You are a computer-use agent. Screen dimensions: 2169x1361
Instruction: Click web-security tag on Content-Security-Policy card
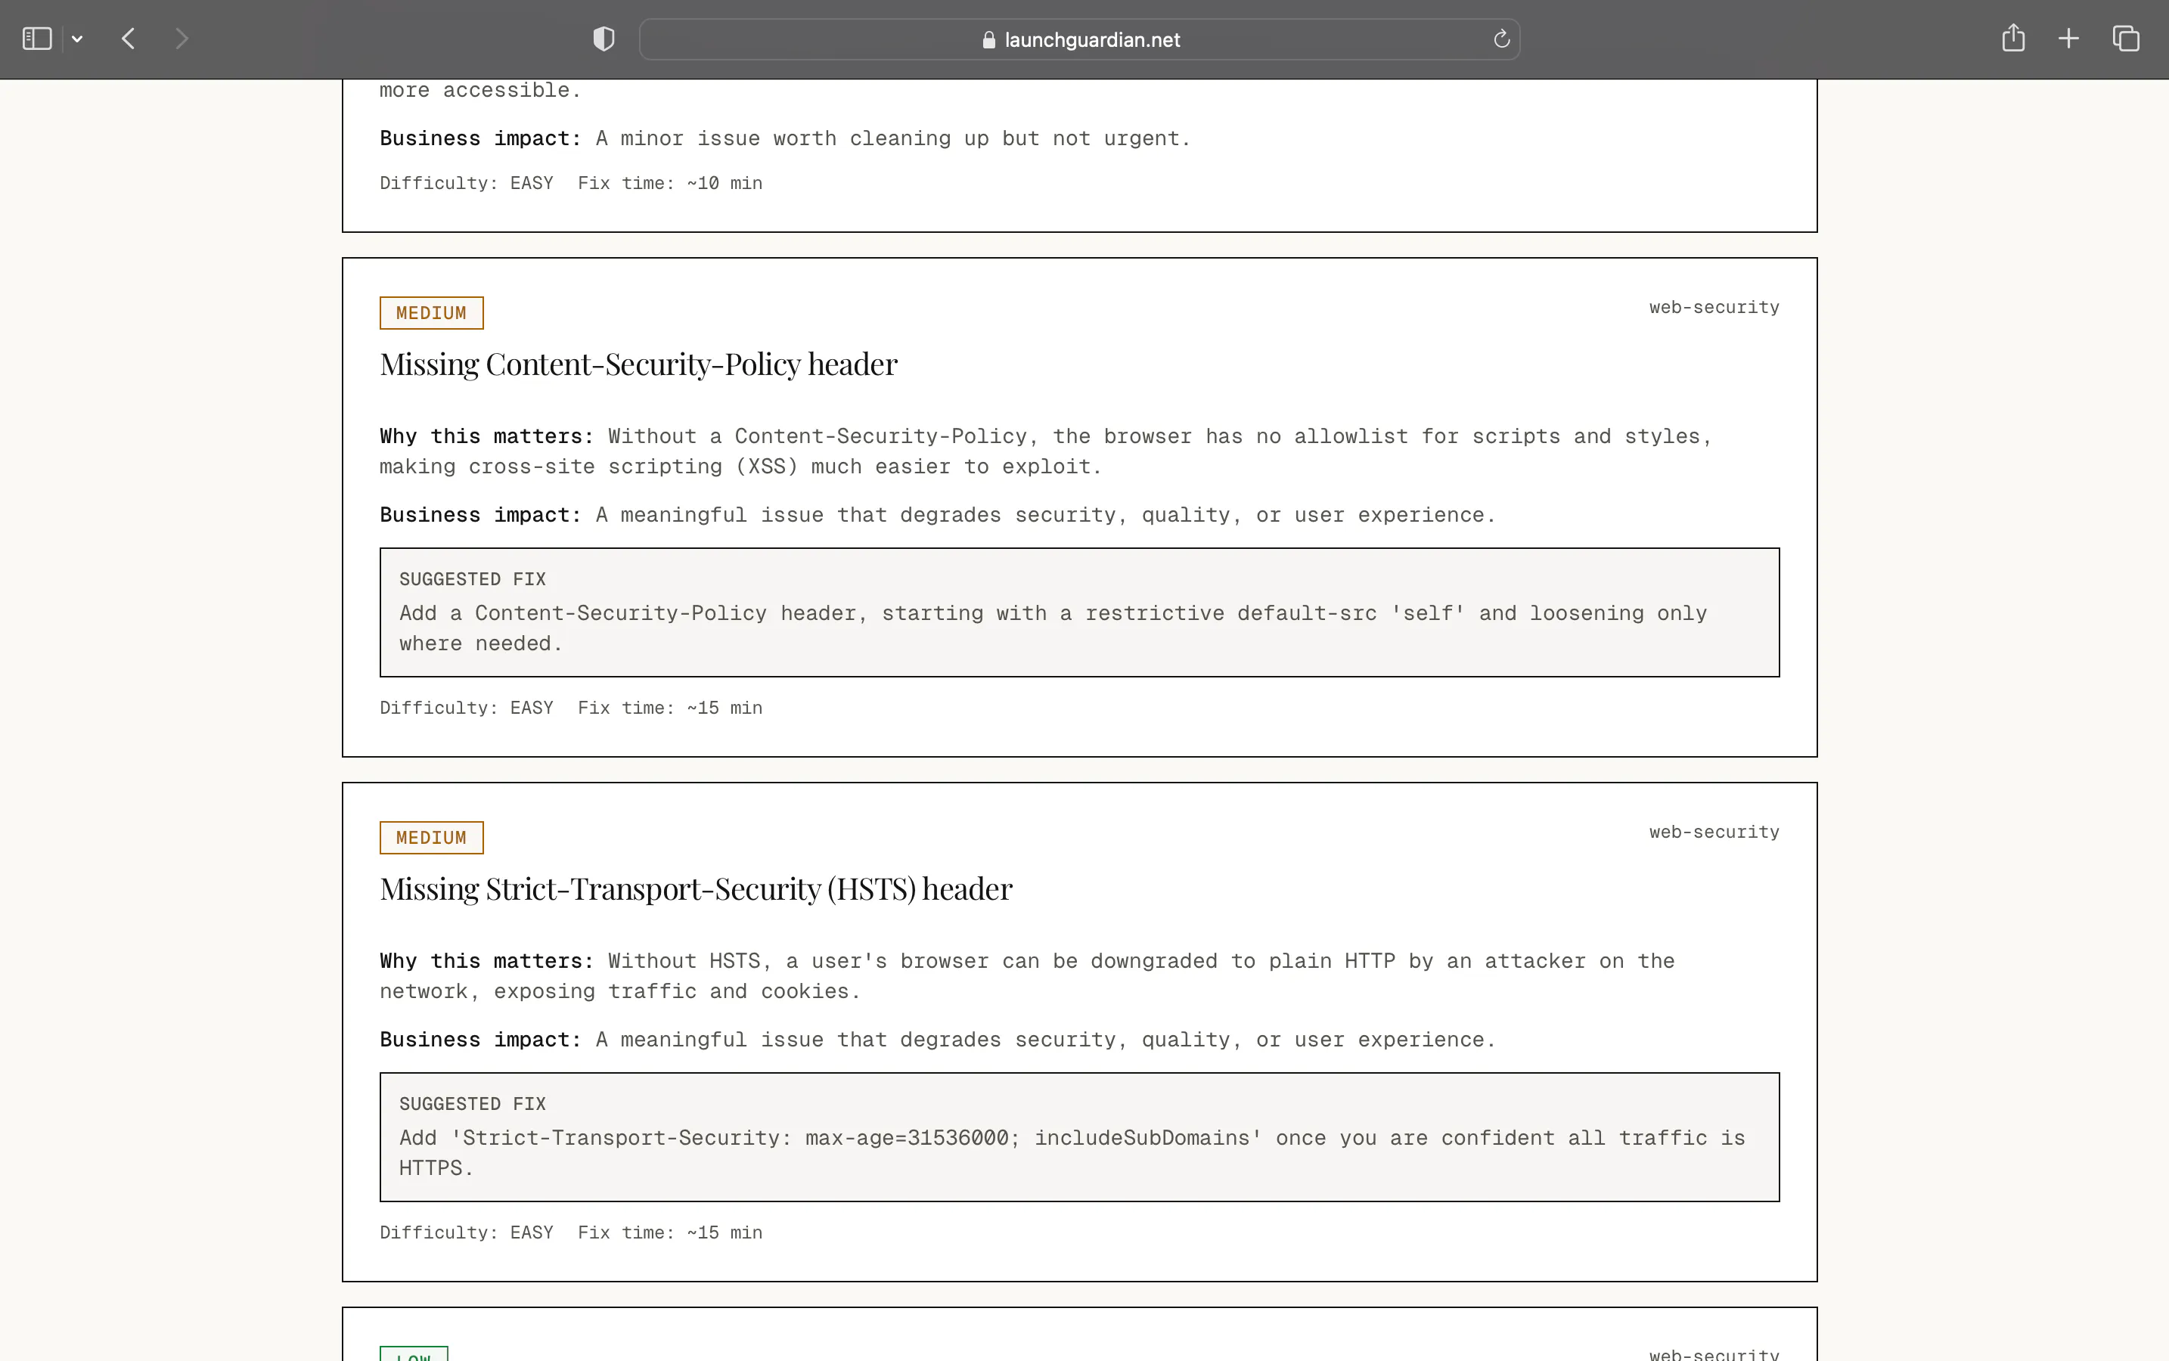point(1714,308)
